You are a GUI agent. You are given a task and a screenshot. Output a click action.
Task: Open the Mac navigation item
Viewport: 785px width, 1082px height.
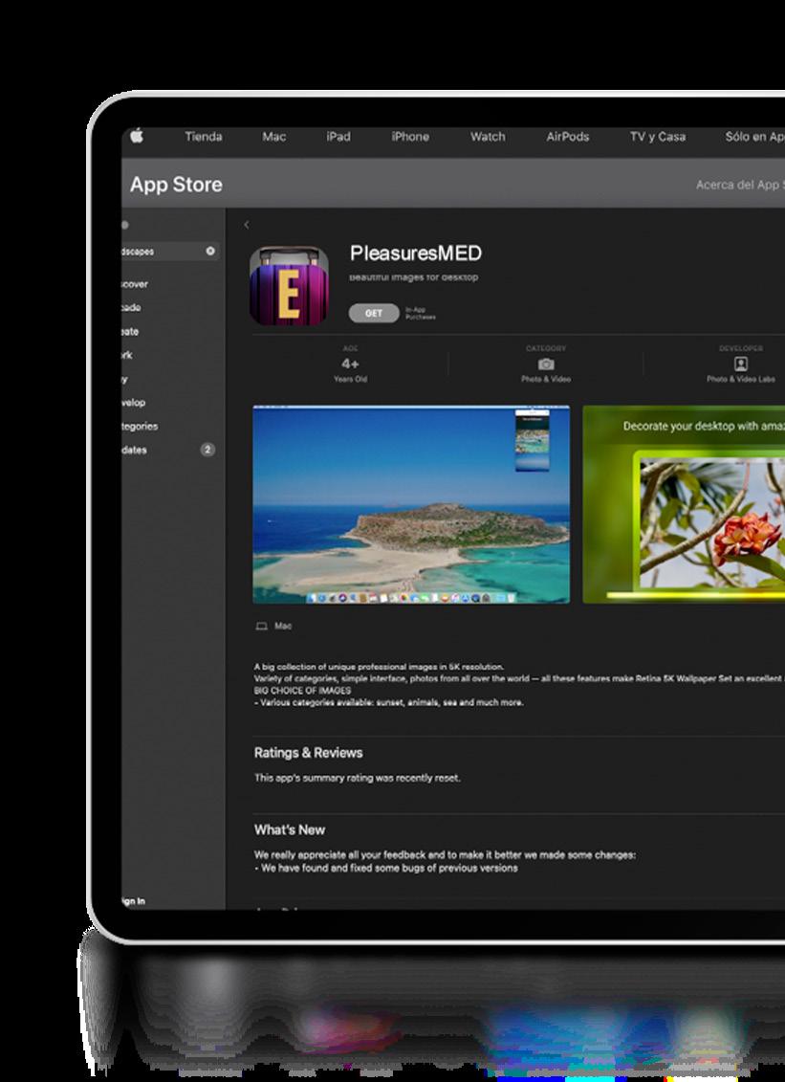click(x=273, y=137)
